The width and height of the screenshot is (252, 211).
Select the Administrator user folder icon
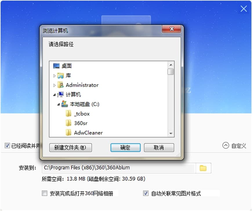pyautogui.click(x=60, y=85)
